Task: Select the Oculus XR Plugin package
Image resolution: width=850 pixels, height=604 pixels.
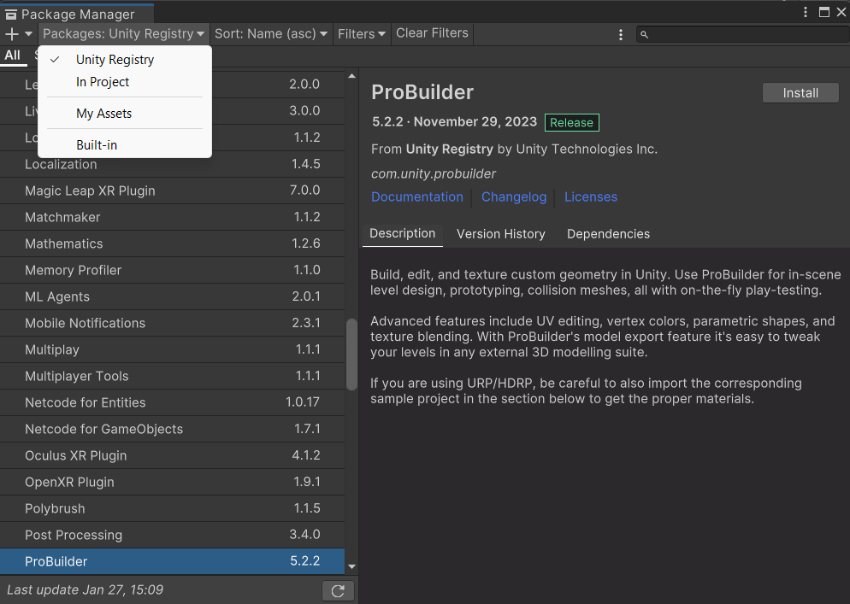Action: 173,456
